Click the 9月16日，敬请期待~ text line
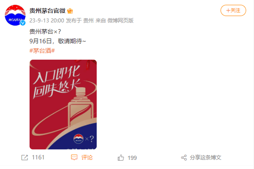The width and height of the screenshot is (254, 169). [57, 41]
